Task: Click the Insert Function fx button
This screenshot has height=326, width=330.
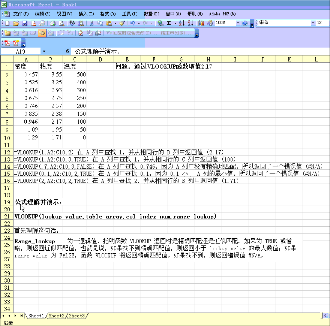Action: pos(67,51)
